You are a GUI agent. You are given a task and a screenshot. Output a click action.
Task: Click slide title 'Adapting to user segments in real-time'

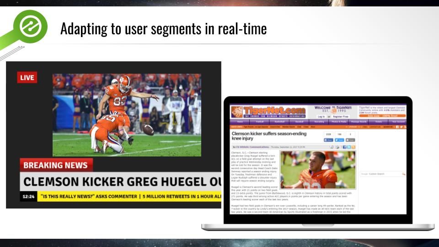point(164,28)
